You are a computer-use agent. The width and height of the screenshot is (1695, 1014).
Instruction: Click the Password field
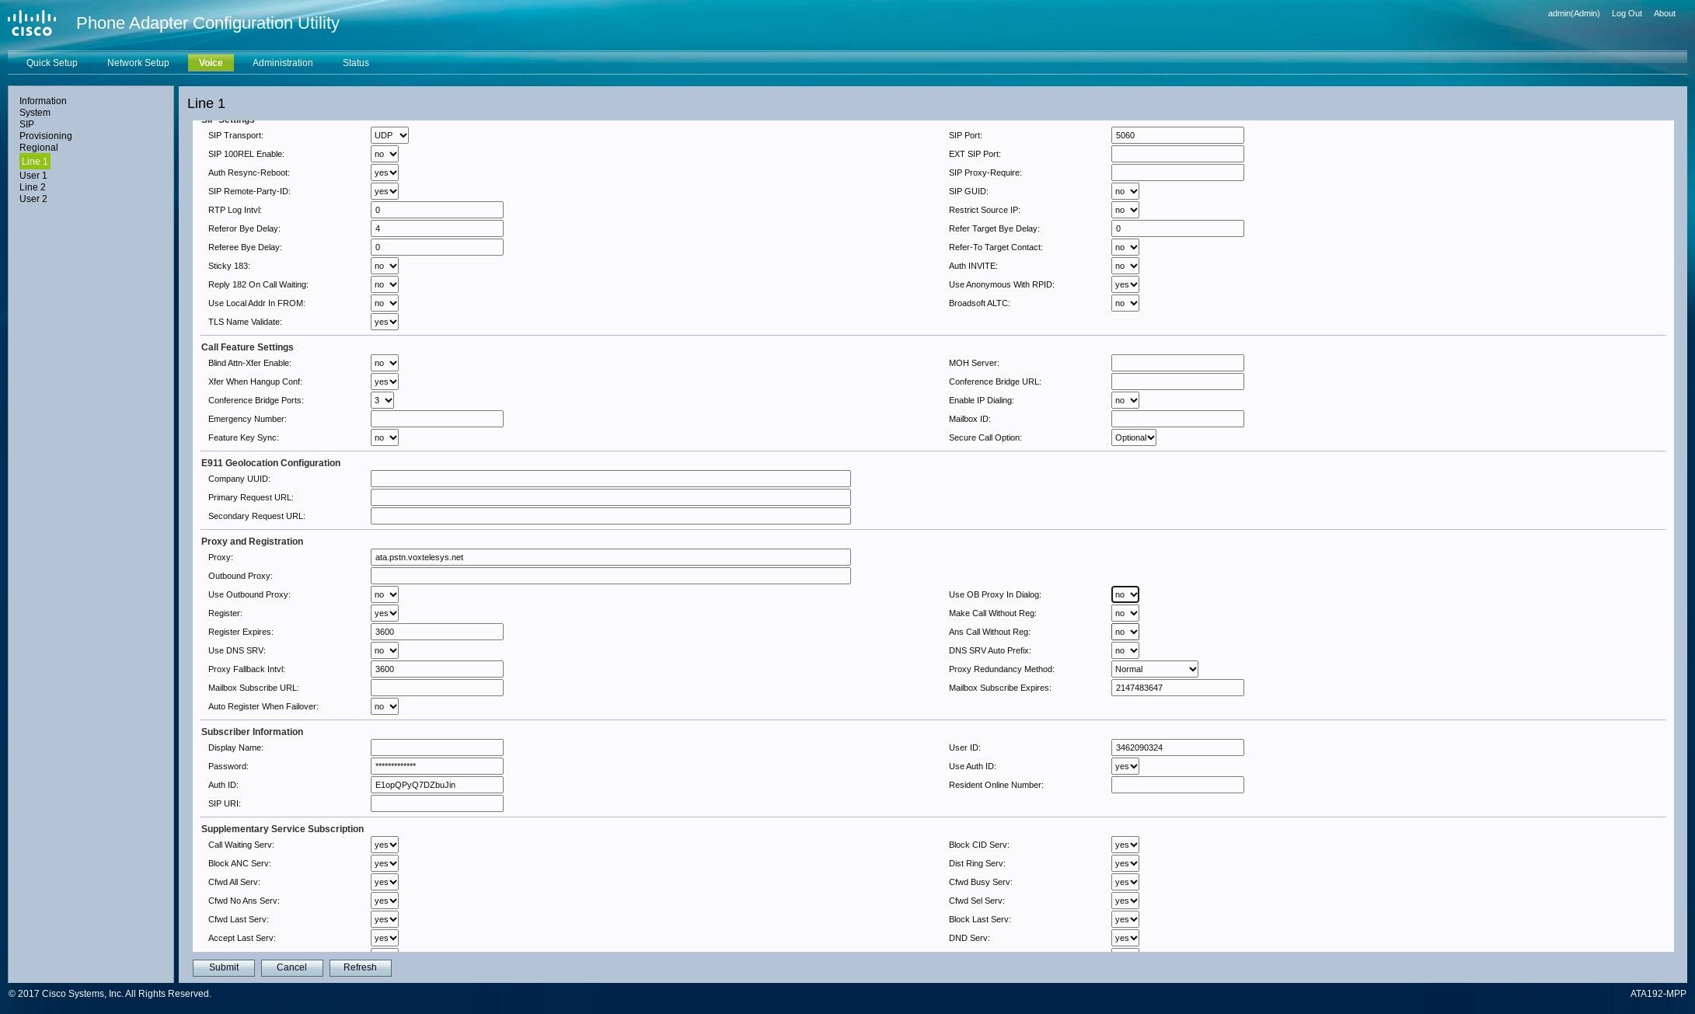(437, 766)
